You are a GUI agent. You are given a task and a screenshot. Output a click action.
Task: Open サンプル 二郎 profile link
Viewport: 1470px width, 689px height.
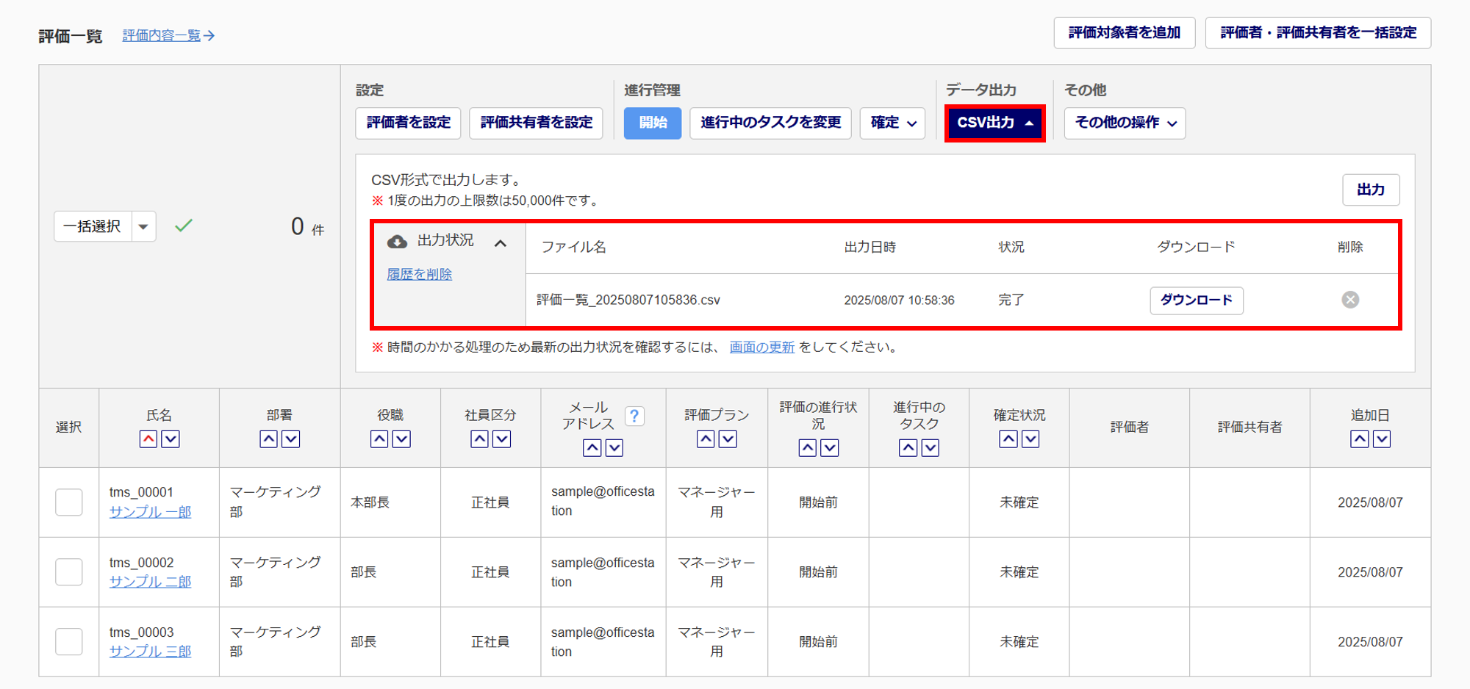coord(151,582)
